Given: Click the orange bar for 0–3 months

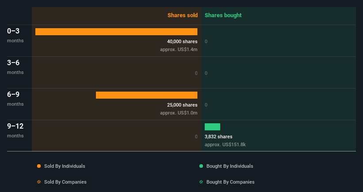Looking at the screenshot, I should 116,32.
